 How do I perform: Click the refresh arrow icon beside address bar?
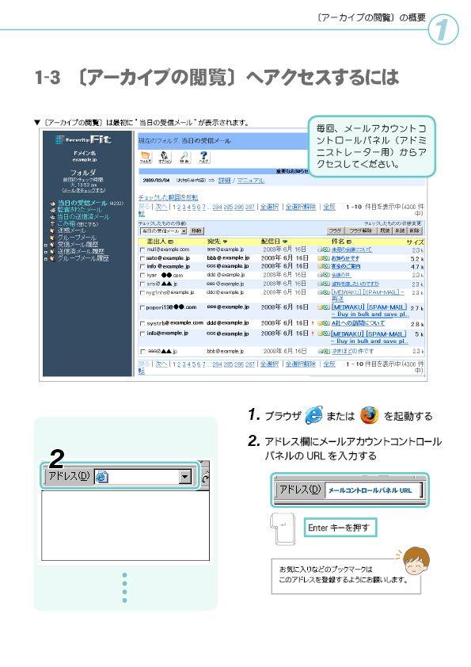(205, 478)
